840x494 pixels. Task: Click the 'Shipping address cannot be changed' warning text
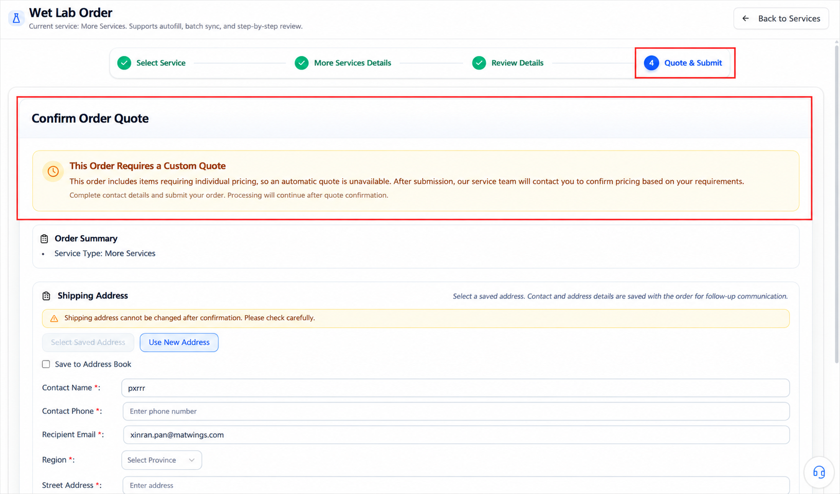click(190, 318)
